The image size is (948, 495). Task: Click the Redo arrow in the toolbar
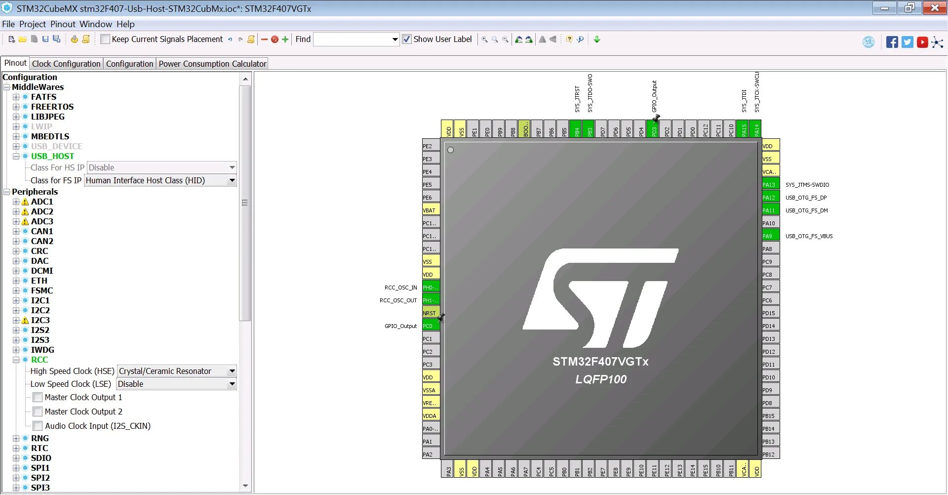click(x=240, y=40)
